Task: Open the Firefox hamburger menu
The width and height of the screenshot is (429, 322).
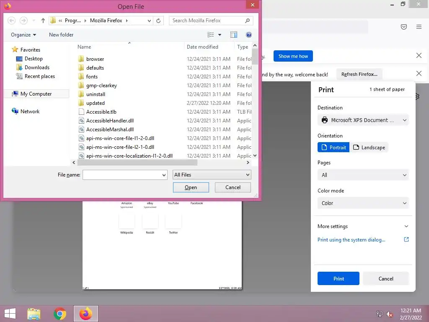Action: pos(419,27)
